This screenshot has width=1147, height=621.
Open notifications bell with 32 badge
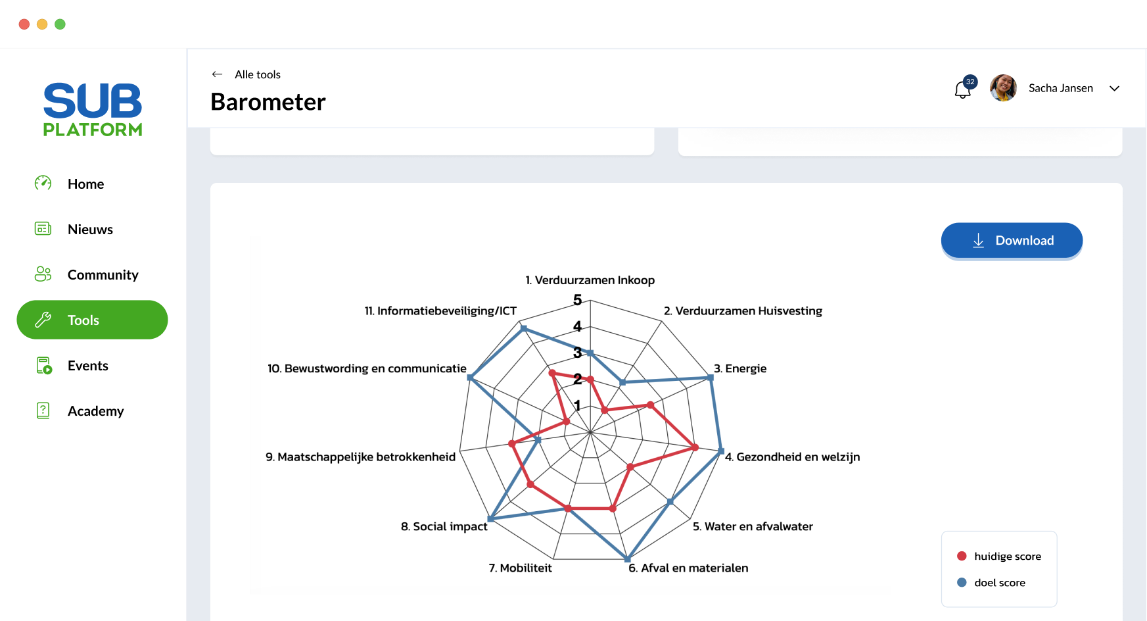964,87
